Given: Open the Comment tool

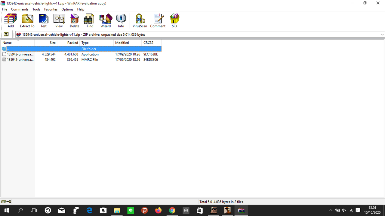Looking at the screenshot, I should 158,21.
